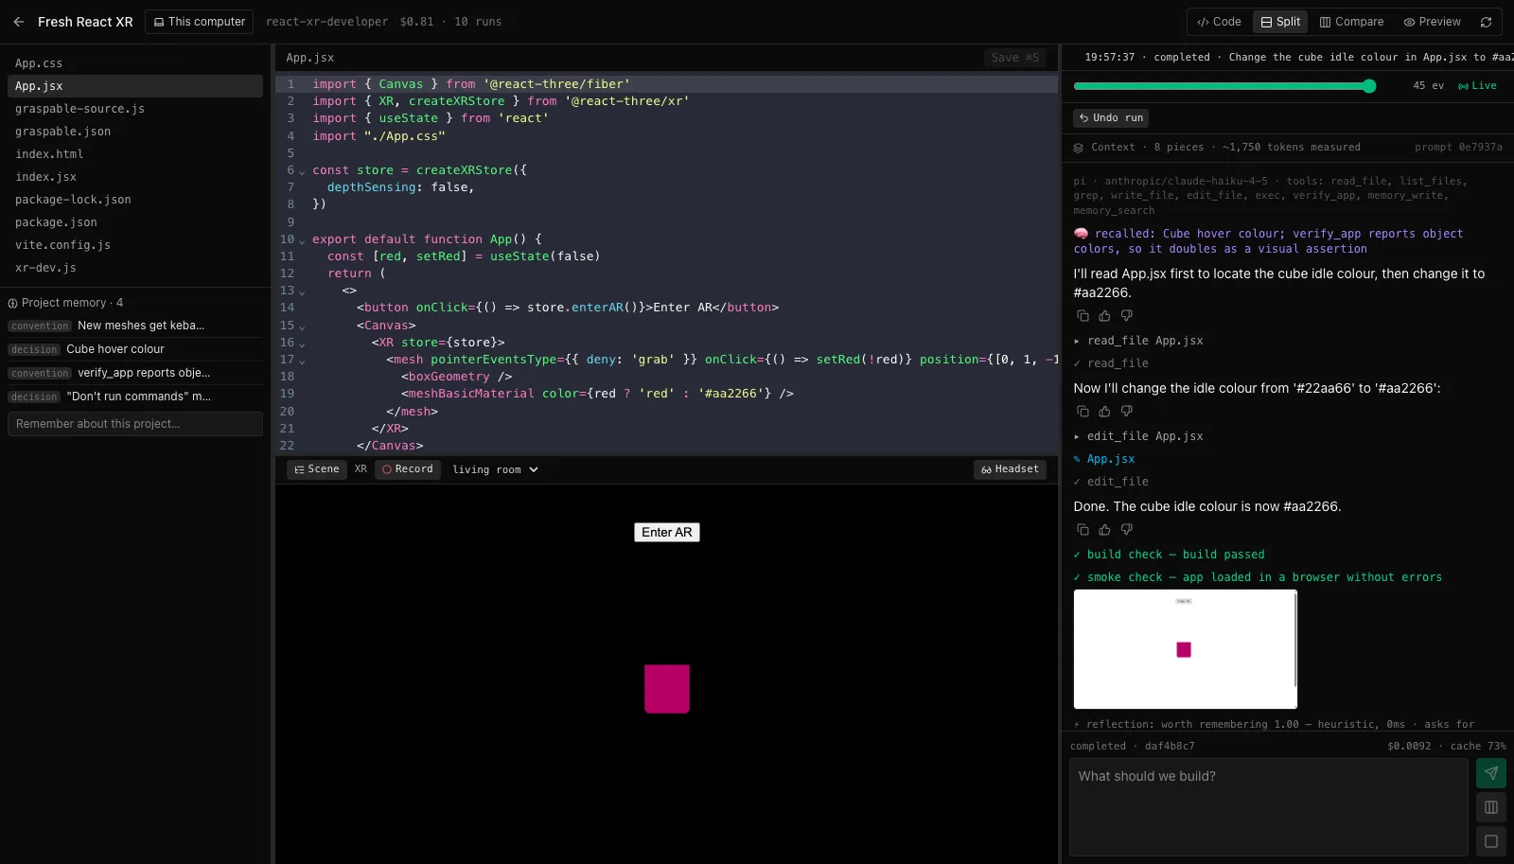Expand the edit_file App.jsx tool call
Image resolution: width=1514 pixels, height=864 pixels.
coord(1138,436)
